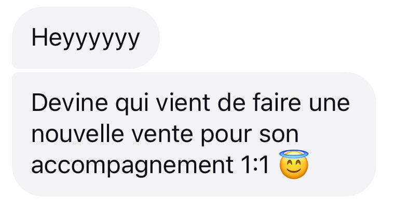The image size is (396, 212).
Task: Click the word "accompagnement" in the message
Action: tap(132, 166)
